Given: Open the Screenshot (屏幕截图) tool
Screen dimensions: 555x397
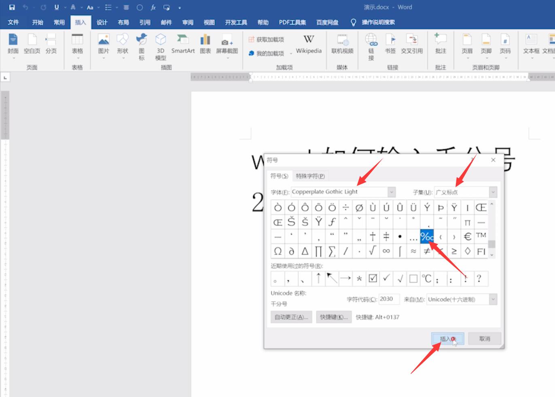Looking at the screenshot, I should tap(227, 45).
